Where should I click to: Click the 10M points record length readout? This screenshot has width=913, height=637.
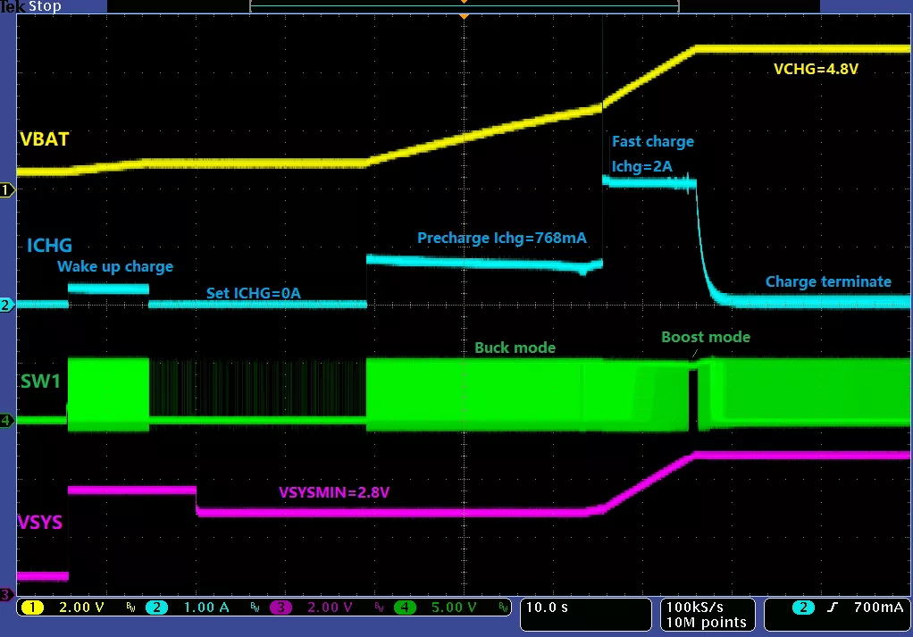[706, 623]
